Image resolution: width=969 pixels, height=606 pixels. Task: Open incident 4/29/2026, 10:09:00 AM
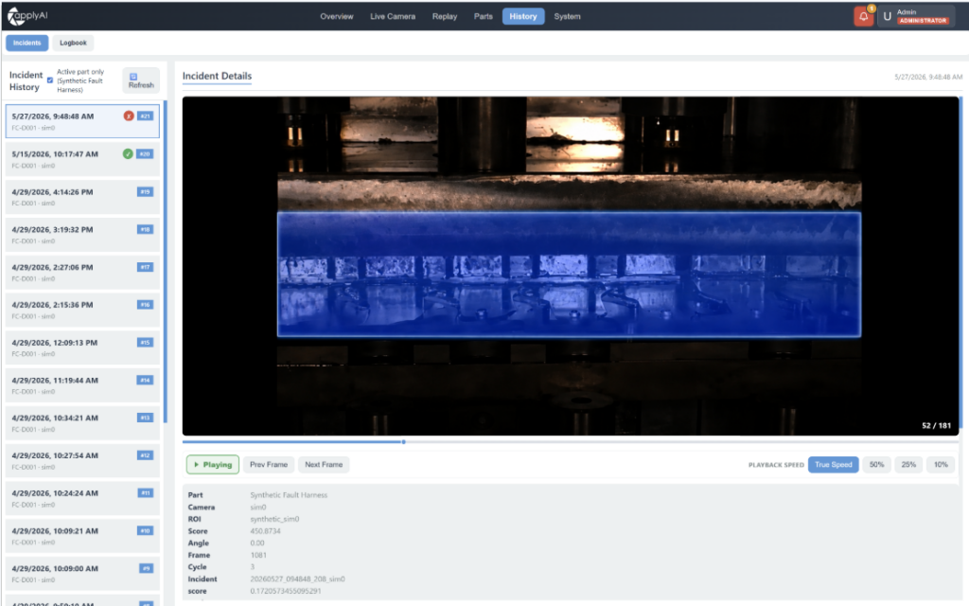coord(82,574)
